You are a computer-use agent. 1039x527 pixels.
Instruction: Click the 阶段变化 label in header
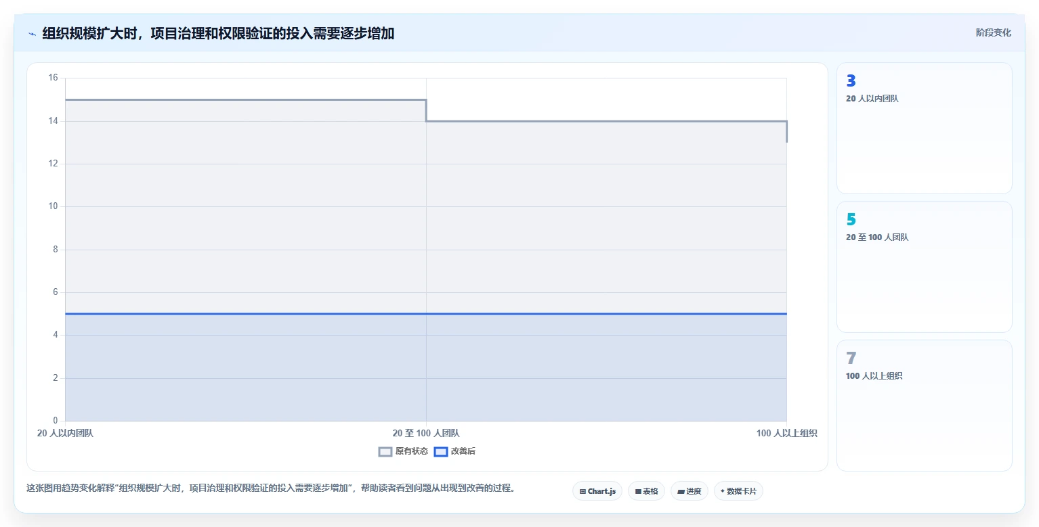click(993, 32)
